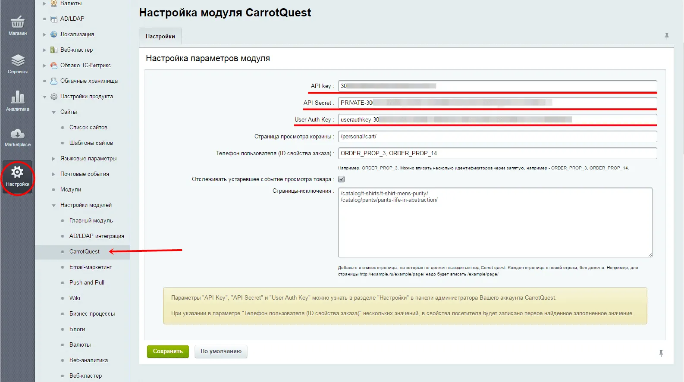The height and width of the screenshot is (382, 684).
Task: Click the bottom pin icon near buttons
Action: click(x=661, y=354)
